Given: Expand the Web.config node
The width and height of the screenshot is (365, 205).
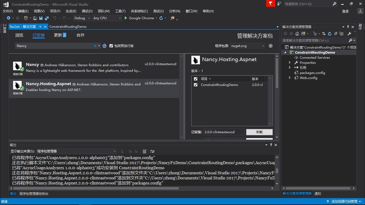Looking at the screenshot, I should pyautogui.click(x=290, y=78).
